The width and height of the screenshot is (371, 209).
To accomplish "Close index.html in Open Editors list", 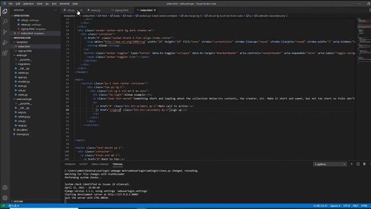I will point(15,34).
